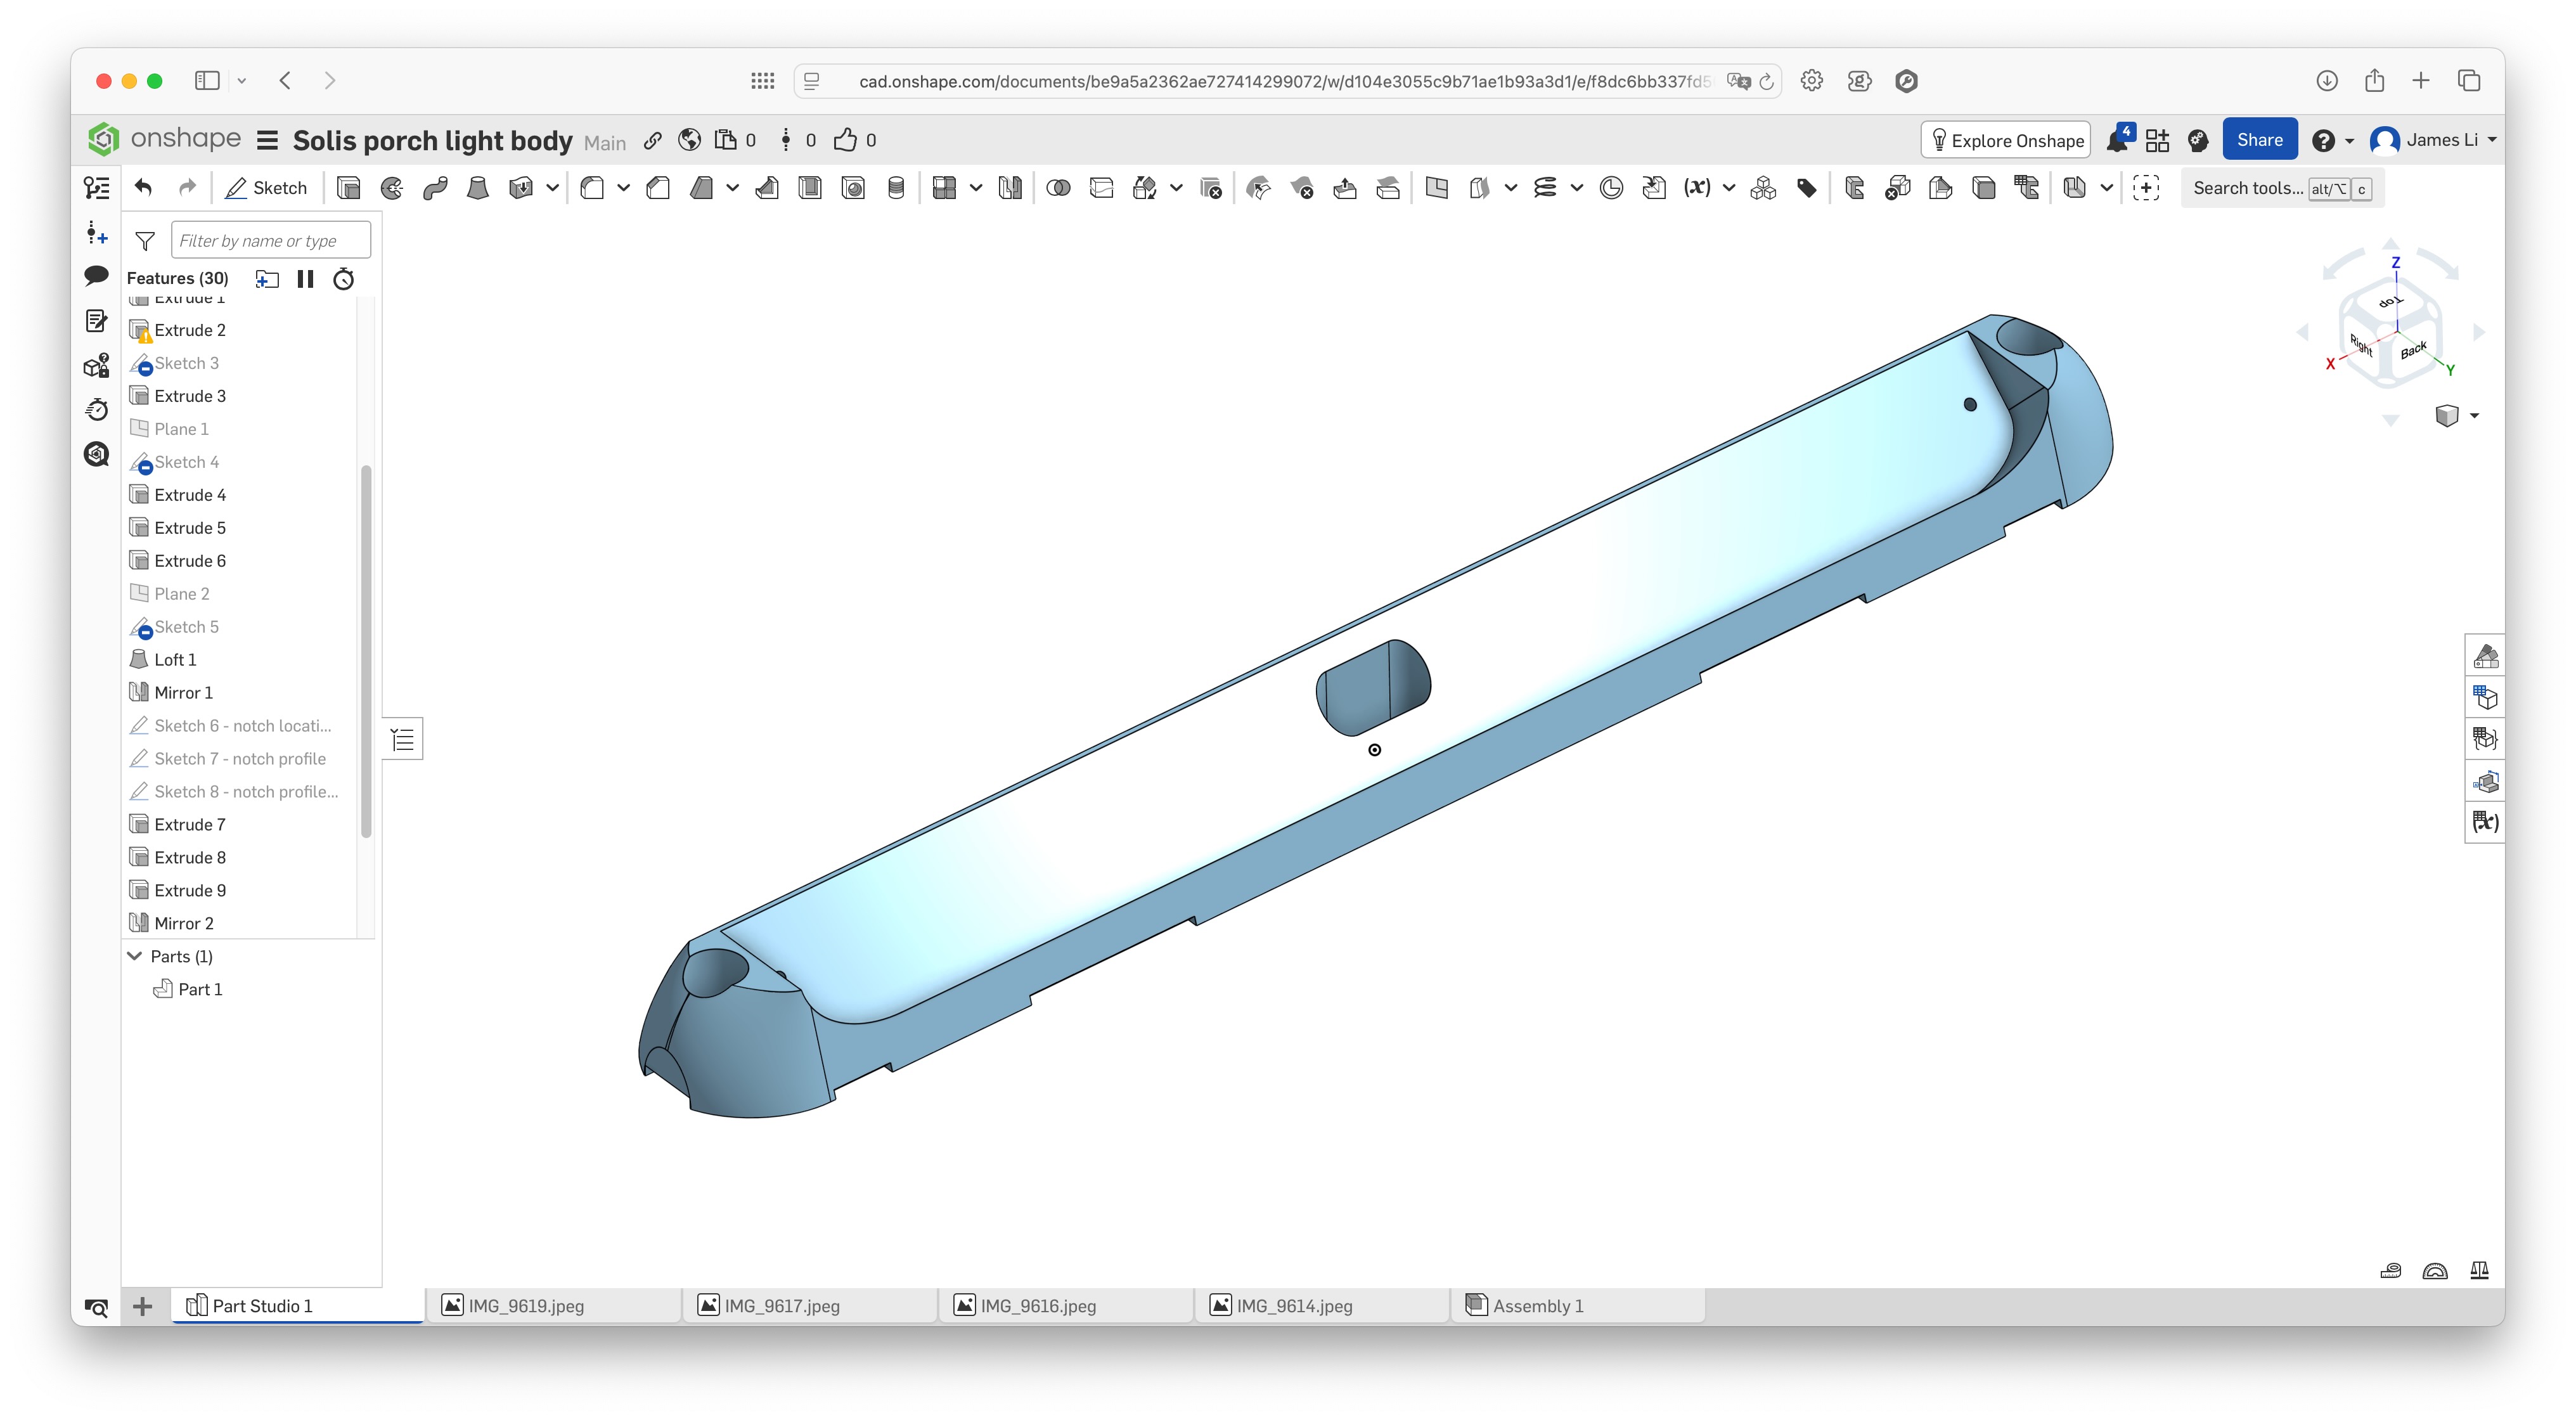Select the Sweep tool
2576x1420 pixels.
[x=435, y=188]
